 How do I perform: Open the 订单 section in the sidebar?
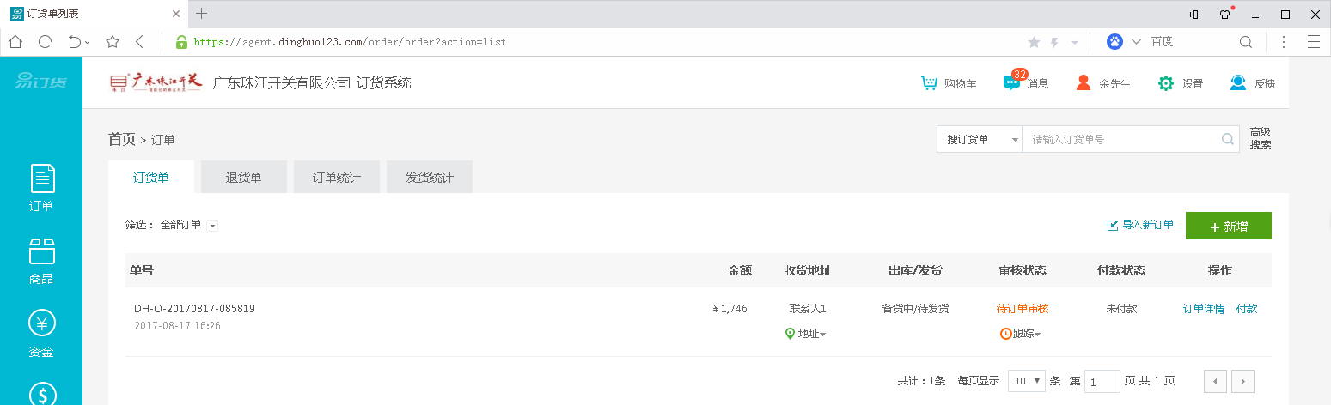point(41,188)
